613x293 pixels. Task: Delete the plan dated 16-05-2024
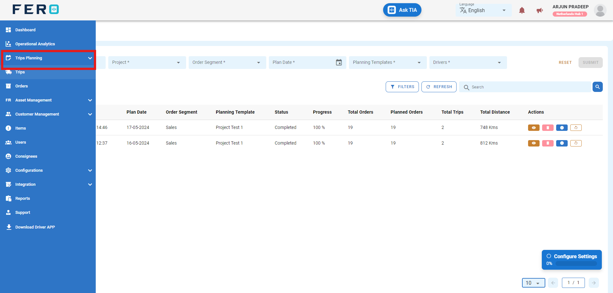point(548,143)
